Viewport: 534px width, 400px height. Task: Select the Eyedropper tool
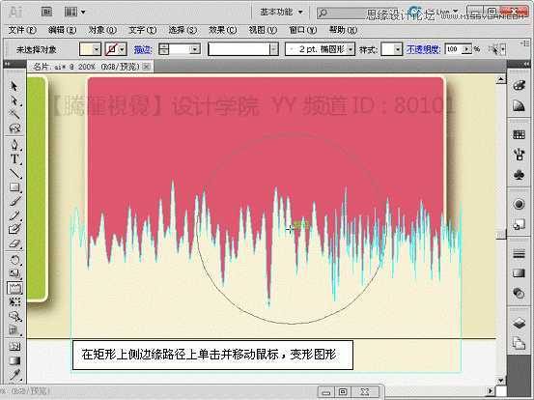(x=14, y=375)
